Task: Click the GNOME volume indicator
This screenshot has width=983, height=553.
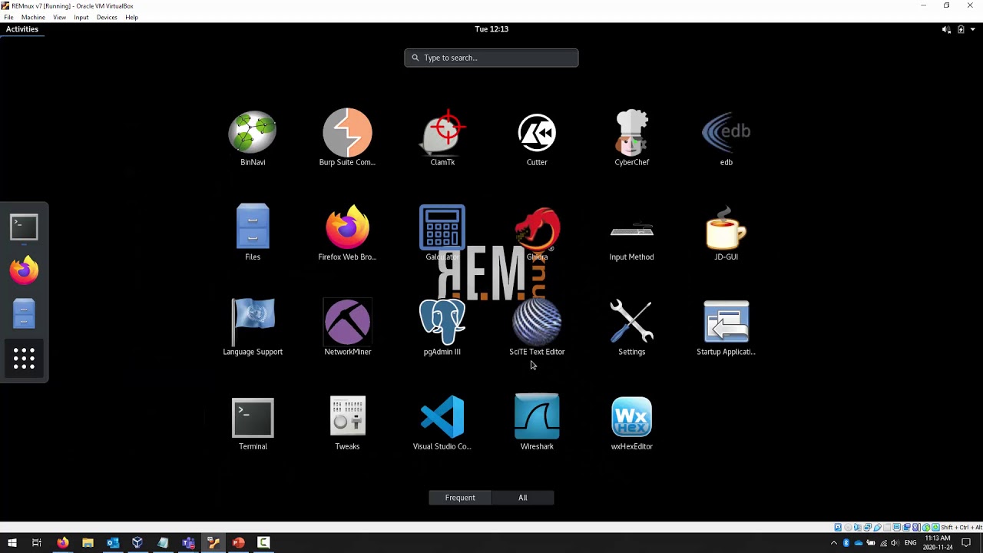Action: 946,29
